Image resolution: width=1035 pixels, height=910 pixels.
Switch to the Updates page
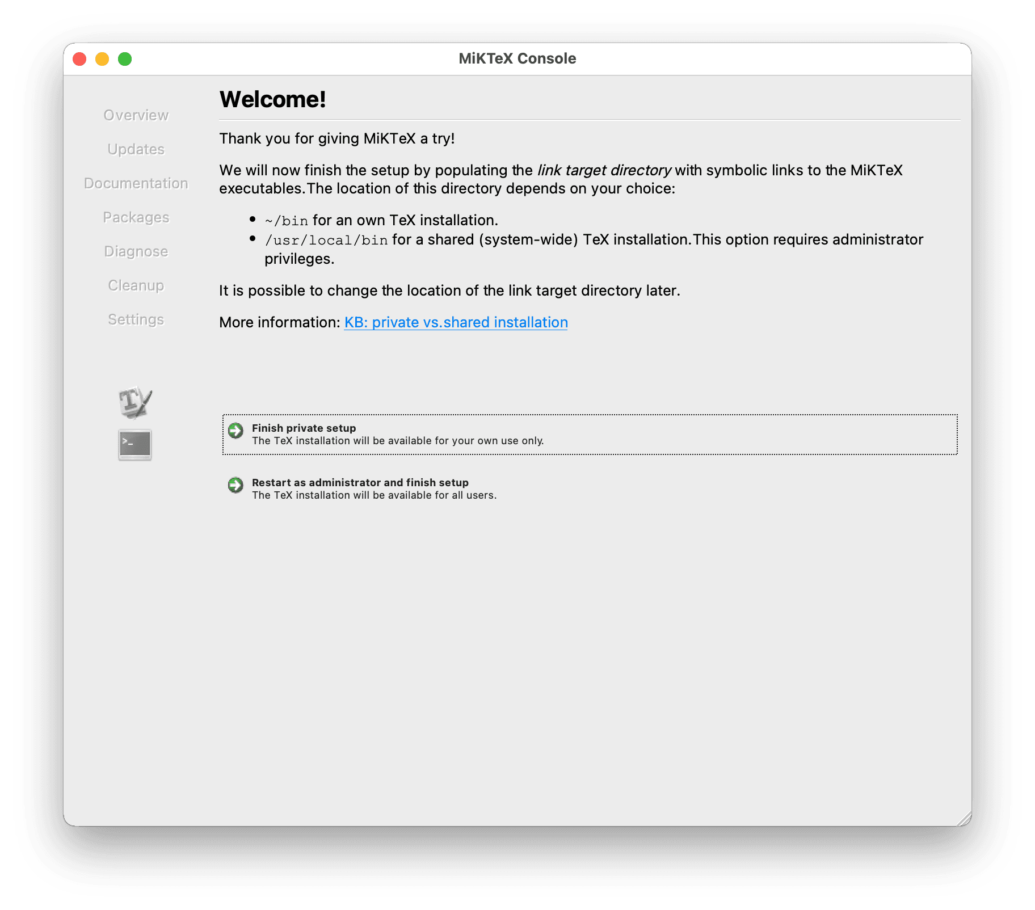click(x=136, y=149)
